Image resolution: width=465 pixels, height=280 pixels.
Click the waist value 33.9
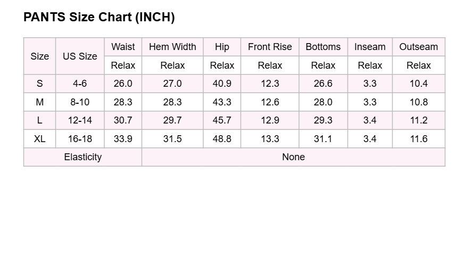[x=123, y=139]
